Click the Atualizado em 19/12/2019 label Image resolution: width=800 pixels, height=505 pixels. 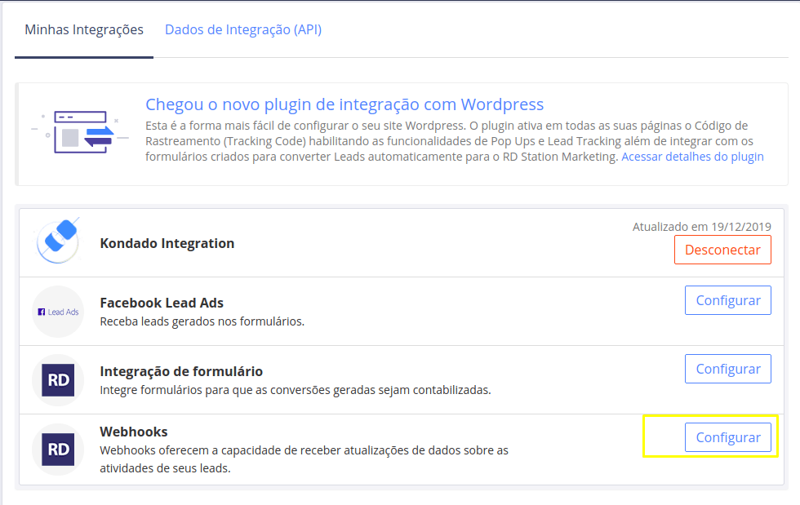coord(701,227)
